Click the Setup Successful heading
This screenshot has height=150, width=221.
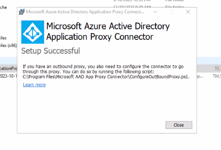51,51
